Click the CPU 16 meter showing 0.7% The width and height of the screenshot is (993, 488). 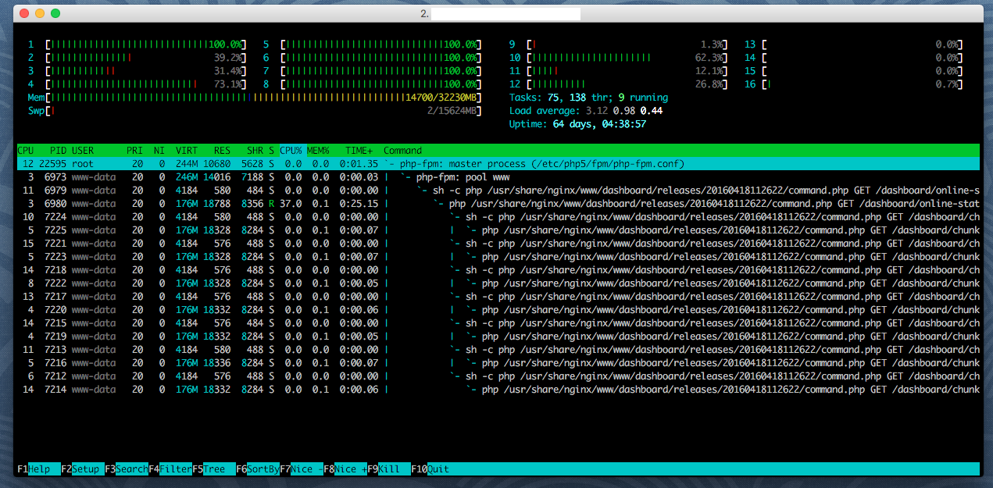point(854,84)
